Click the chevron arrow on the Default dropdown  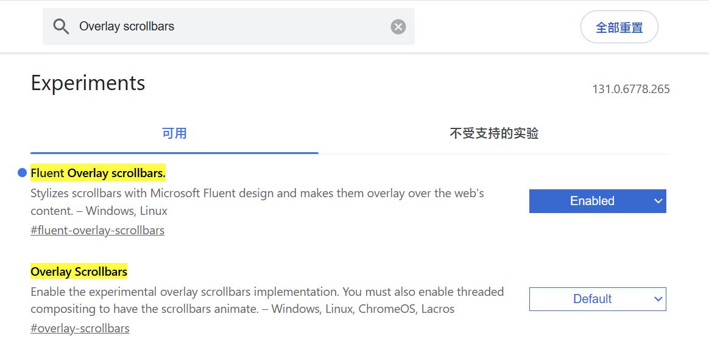pyautogui.click(x=658, y=299)
